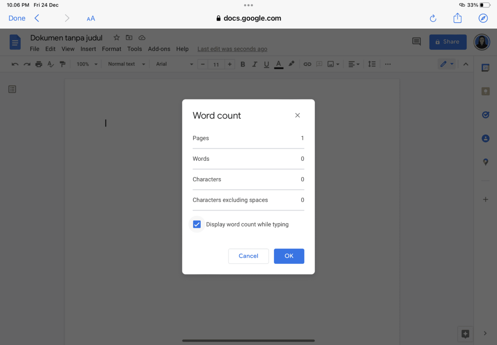Open Google Calendar from the right sidebar
Image resolution: width=497 pixels, height=345 pixels.
[485, 68]
